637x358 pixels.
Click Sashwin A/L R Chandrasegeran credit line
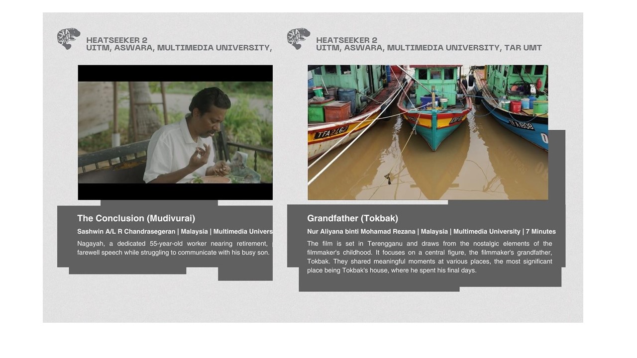tap(175, 232)
